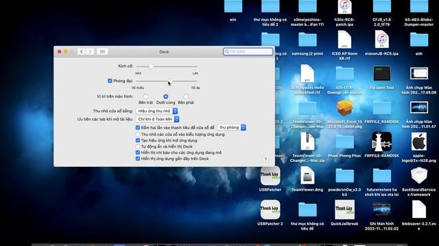Select TeamViewer-ID-Changer zip file
The width and height of the screenshot is (439, 246).
[307, 141]
